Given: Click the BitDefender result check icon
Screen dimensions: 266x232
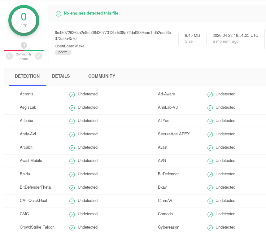Looking at the screenshot, I should pyautogui.click(x=210, y=174).
